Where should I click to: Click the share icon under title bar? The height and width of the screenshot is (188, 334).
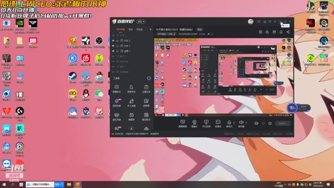[288, 32]
